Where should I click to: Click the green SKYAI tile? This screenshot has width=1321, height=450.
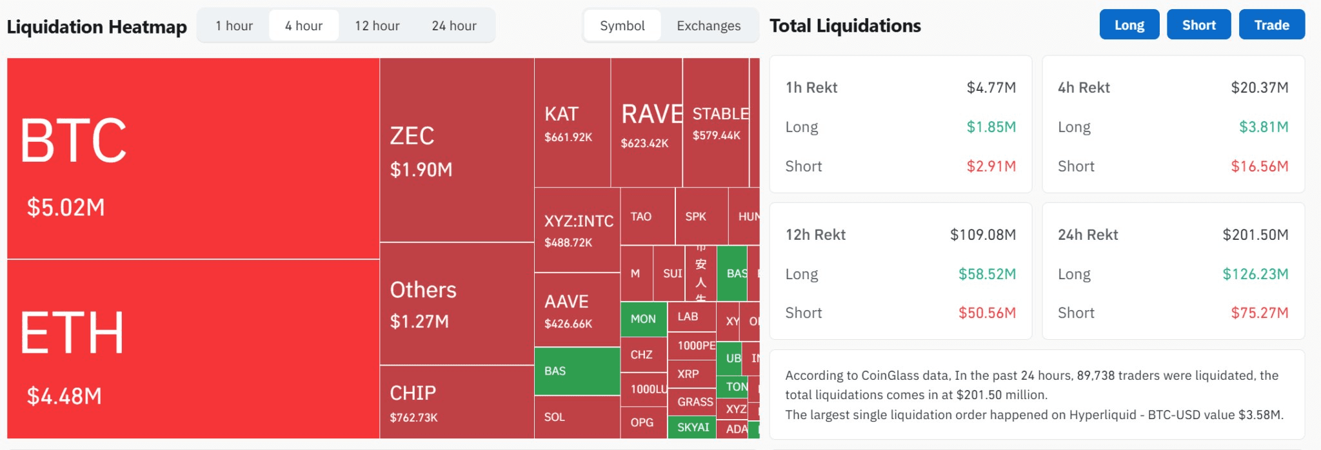(x=692, y=427)
